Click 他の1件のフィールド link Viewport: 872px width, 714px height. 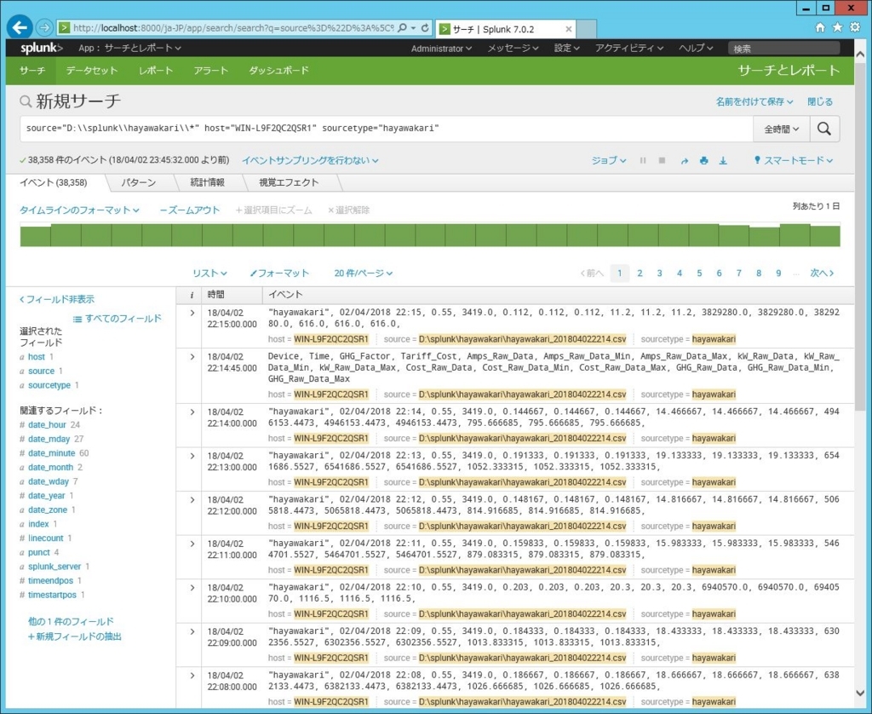click(x=71, y=622)
